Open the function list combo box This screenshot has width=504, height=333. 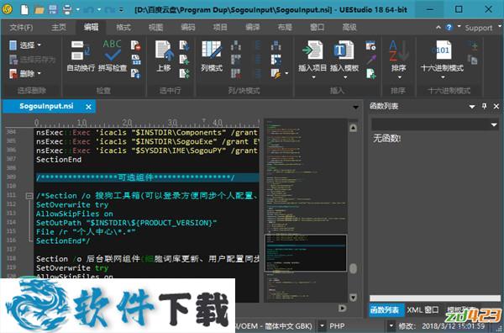[x=435, y=124]
